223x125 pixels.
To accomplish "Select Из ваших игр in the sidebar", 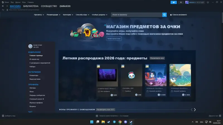I will coord(34,59).
